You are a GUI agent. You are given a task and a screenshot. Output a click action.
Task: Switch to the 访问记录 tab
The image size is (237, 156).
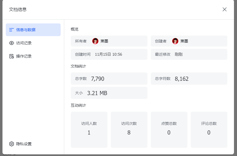pyautogui.click(x=24, y=43)
